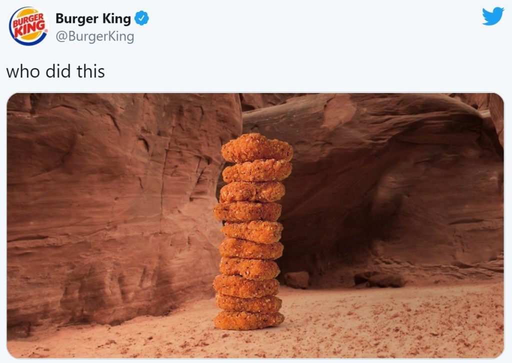Visit the @BurgerKing handle link
Screen dimensions: 512x363
tap(94, 36)
